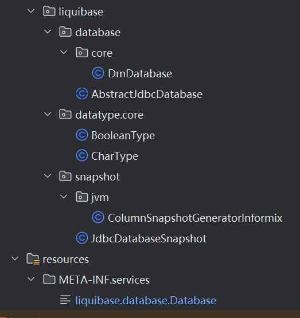Click the jvm package folder icon

point(82,197)
